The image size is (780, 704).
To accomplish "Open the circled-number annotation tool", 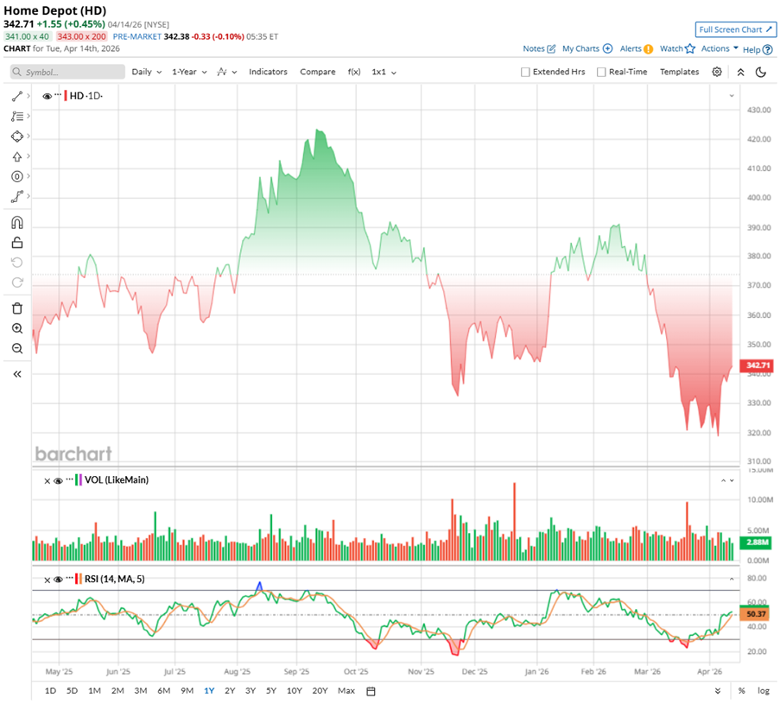I will tap(17, 176).
